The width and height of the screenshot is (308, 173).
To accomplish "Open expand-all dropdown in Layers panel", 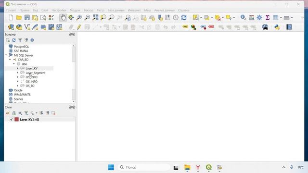I will click(x=37, y=113).
